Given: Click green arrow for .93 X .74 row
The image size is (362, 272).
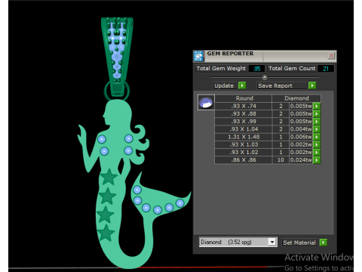Looking at the screenshot, I should point(317,106).
